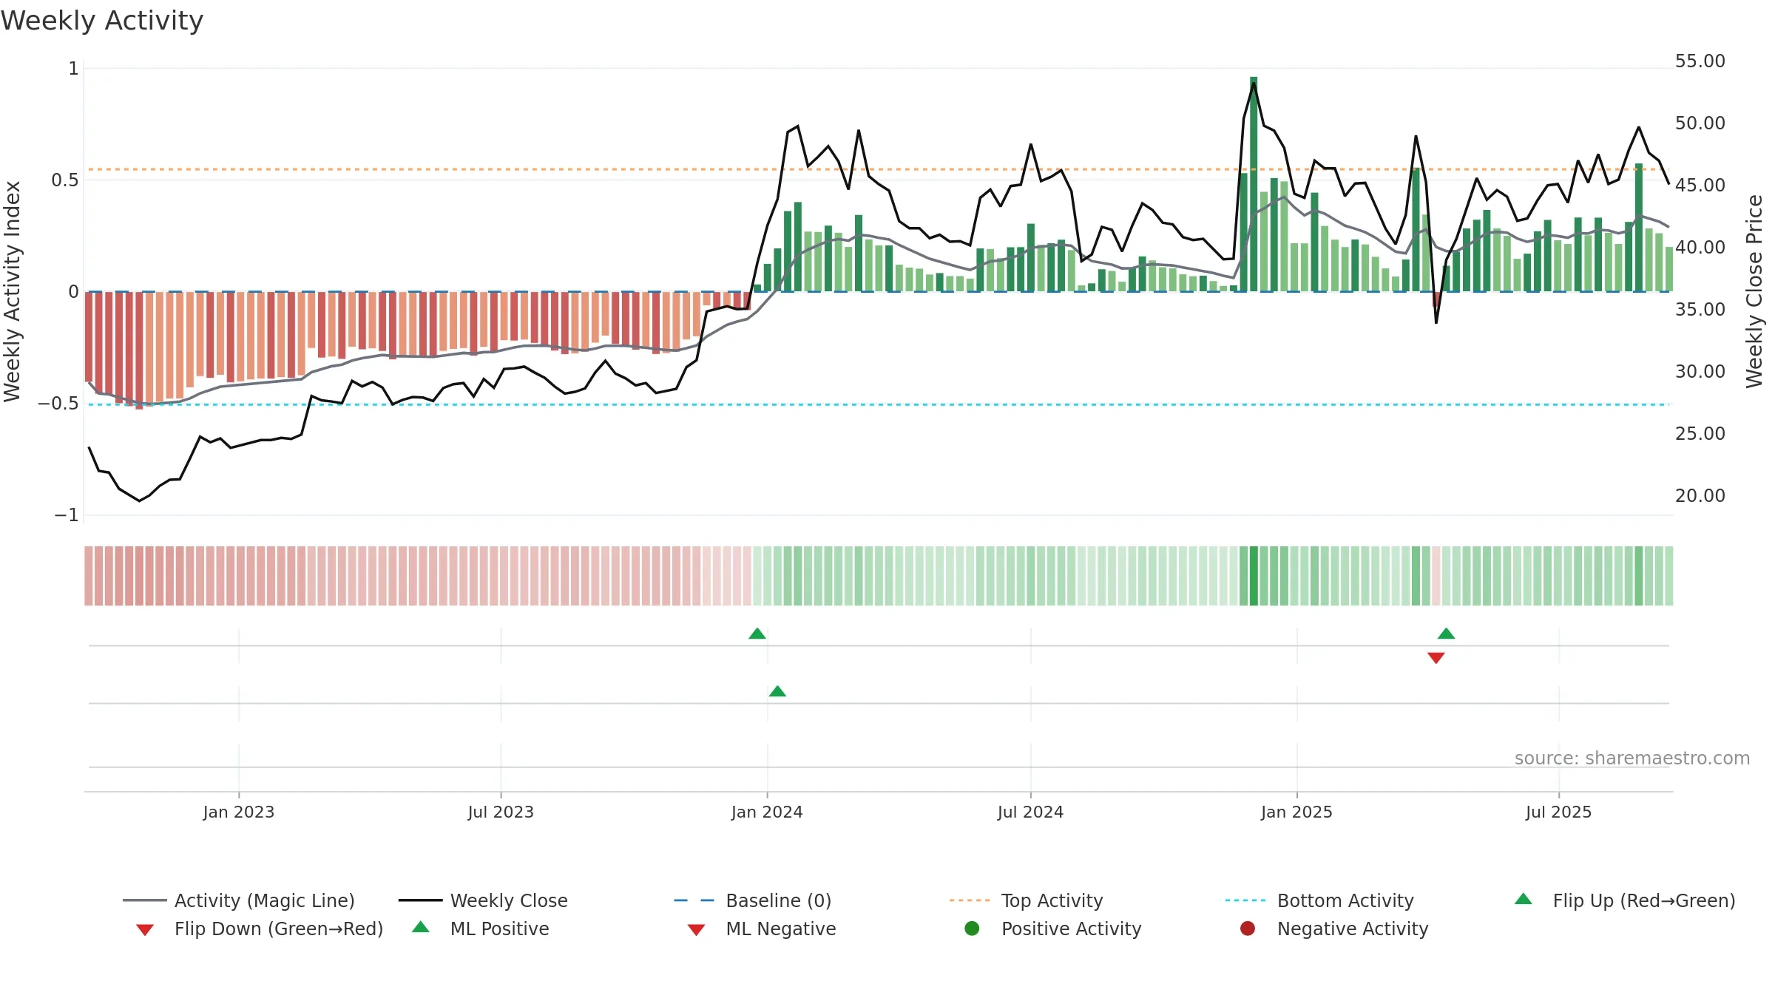Toggle the ML Positive legend entry
The height and width of the screenshot is (998, 1775).
[481, 929]
